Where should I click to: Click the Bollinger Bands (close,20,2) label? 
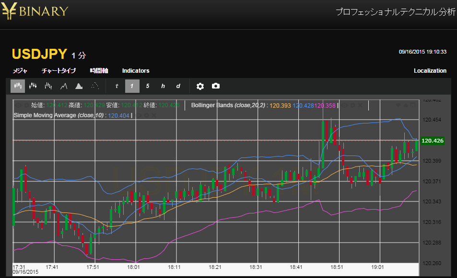coord(228,105)
